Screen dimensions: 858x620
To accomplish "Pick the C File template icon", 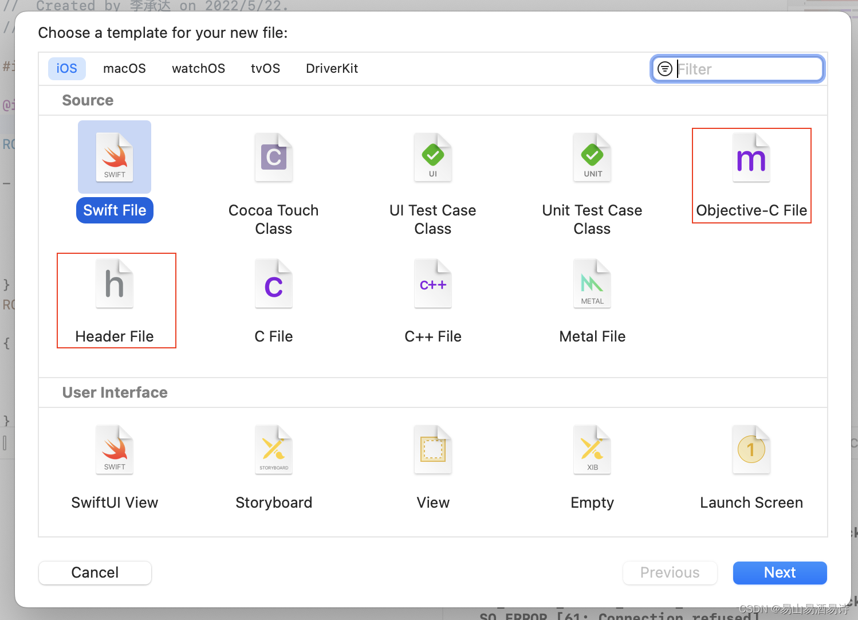I will pyautogui.click(x=274, y=284).
